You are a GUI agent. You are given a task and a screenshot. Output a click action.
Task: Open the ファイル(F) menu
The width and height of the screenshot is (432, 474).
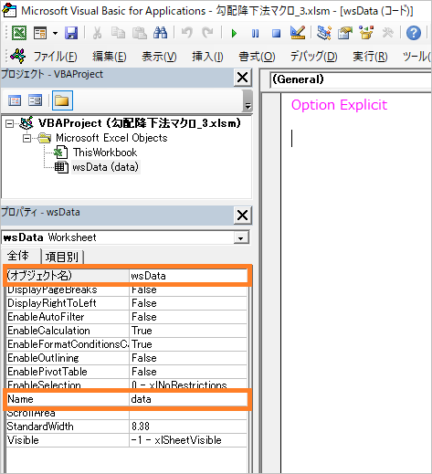tap(55, 57)
